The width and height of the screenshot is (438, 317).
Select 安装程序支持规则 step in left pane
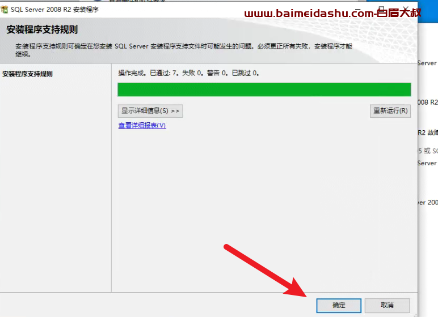27,74
